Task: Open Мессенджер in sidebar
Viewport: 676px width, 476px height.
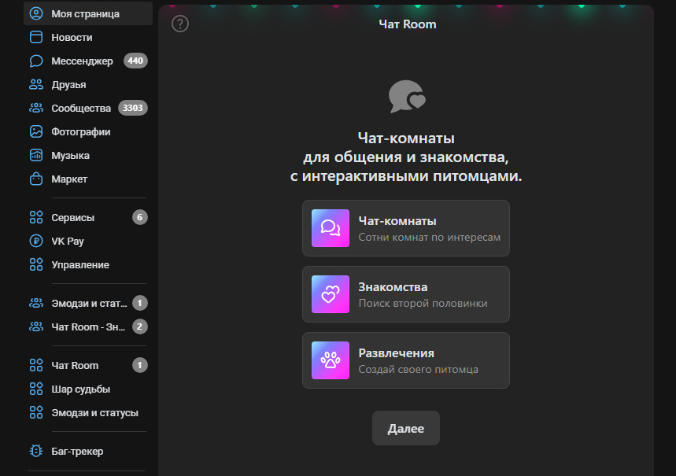Action: [x=82, y=61]
